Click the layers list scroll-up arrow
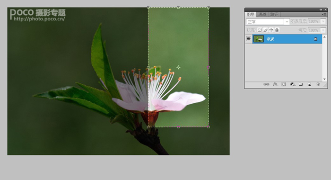Image resolution: width=331 pixels, height=180 pixels. tap(324, 37)
